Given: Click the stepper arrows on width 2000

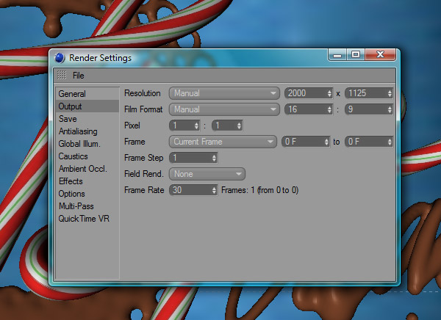Looking at the screenshot, I should [x=329, y=93].
